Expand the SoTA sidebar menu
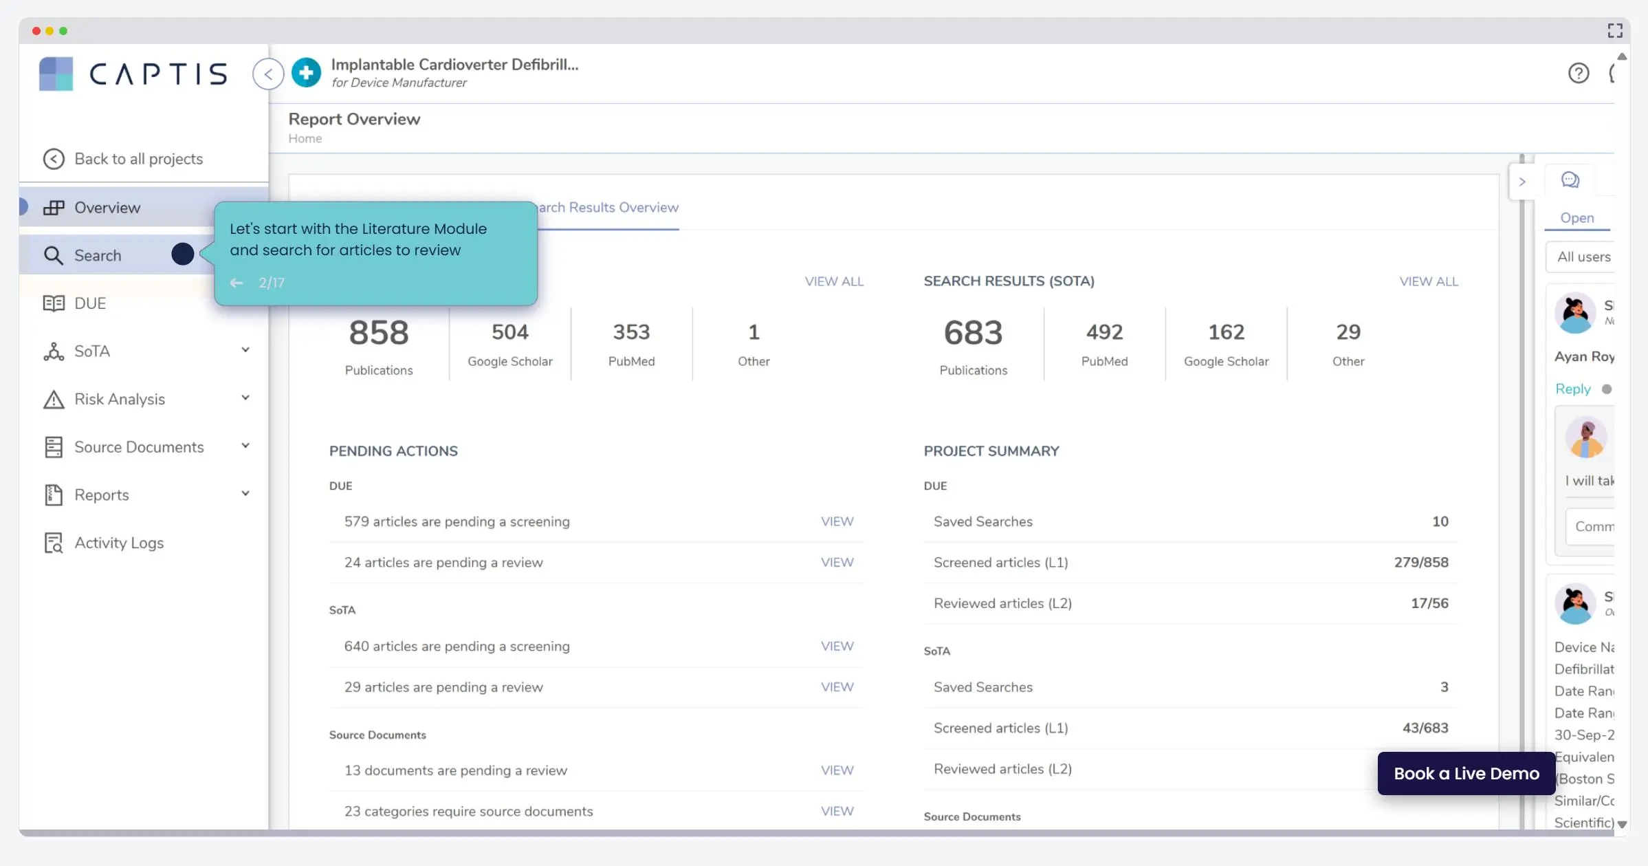The image size is (1648, 866). coord(245,350)
